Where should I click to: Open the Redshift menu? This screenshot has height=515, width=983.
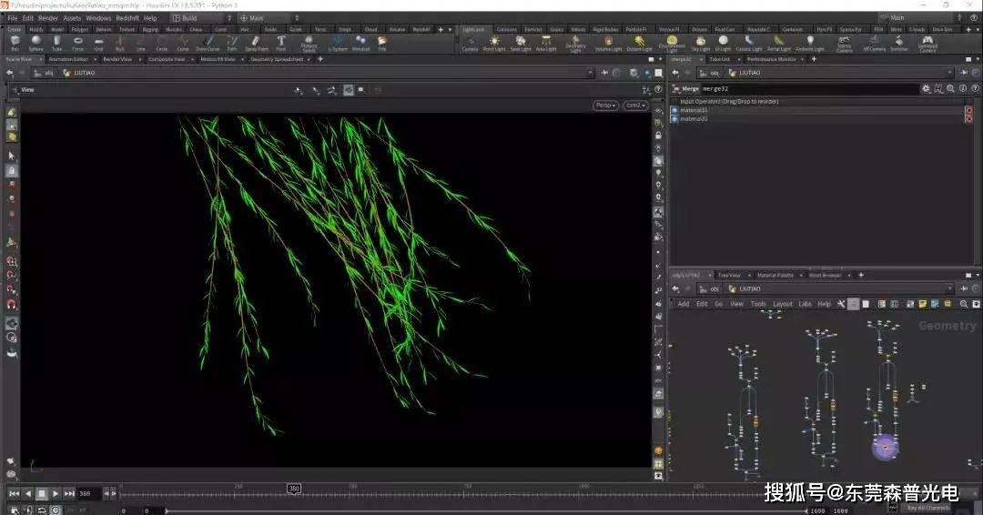pos(126,18)
